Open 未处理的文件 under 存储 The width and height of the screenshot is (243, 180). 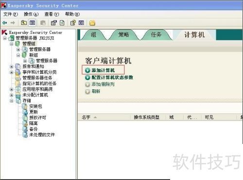tap(42, 135)
